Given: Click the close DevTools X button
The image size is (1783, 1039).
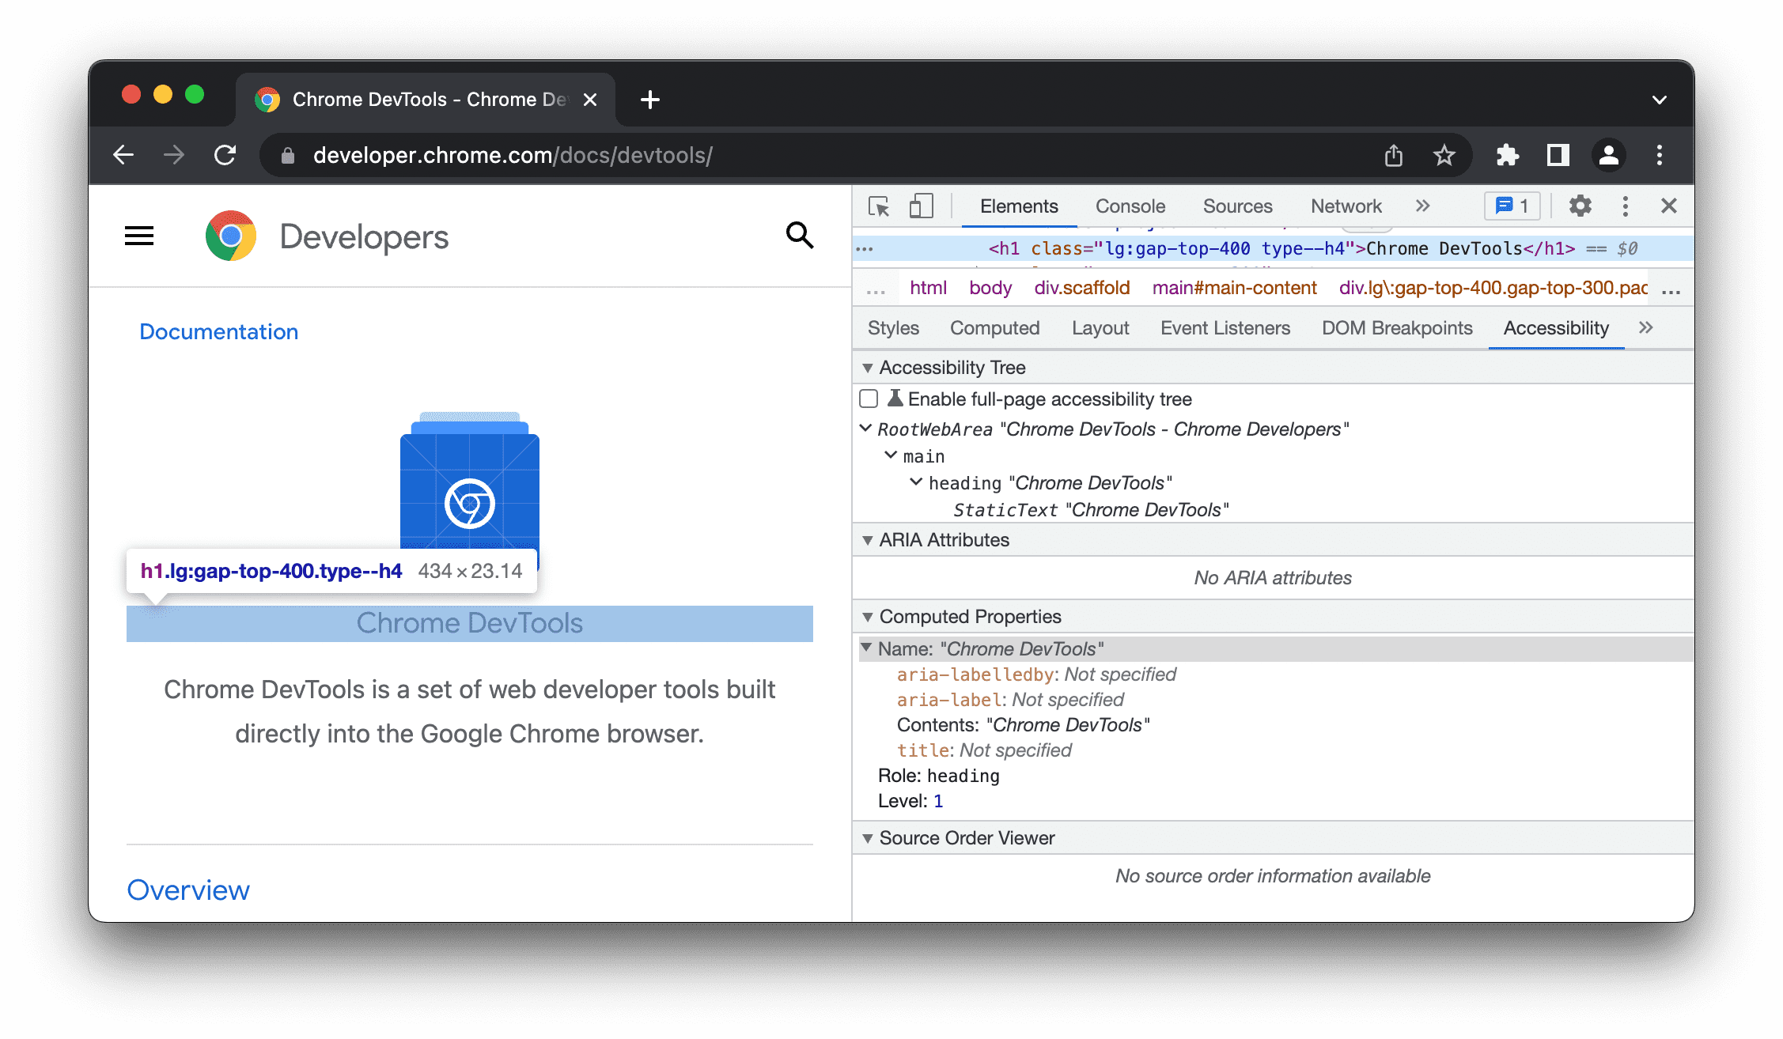Looking at the screenshot, I should [1669, 206].
